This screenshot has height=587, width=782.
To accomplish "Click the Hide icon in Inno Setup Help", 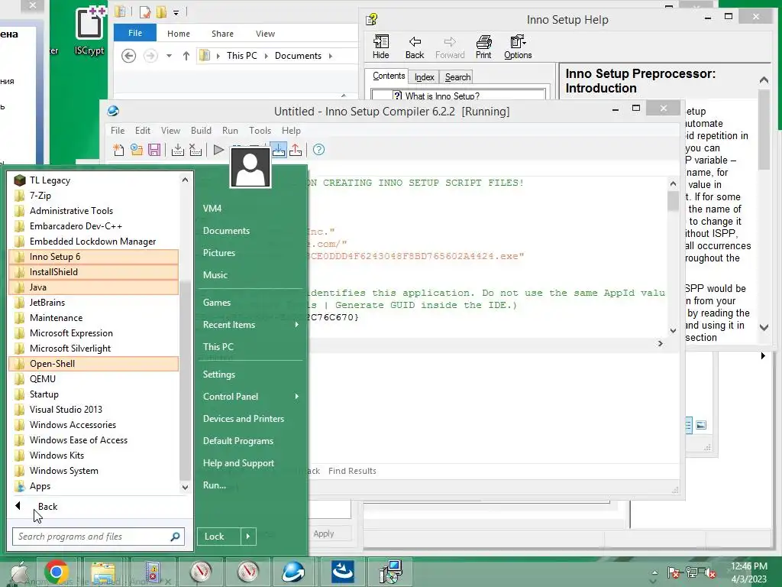I will pyautogui.click(x=381, y=47).
